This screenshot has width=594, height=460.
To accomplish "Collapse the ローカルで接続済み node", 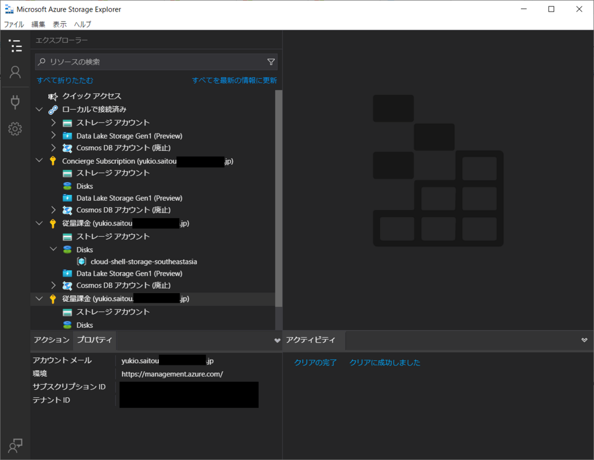I will [39, 109].
